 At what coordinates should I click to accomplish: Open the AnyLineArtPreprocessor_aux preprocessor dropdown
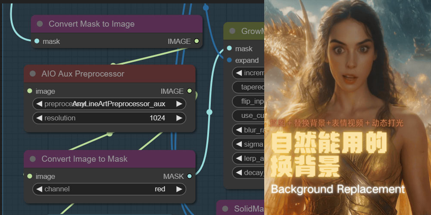click(x=109, y=104)
